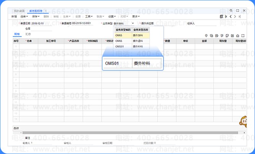Screen dimensions: 255x154
Task: Click the horizontal scrollbar thumb
Action: [130, 133]
